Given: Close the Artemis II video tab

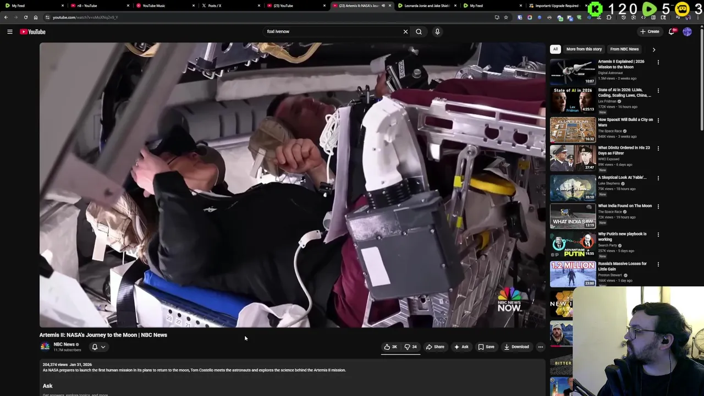Looking at the screenshot, I should pos(390,5).
